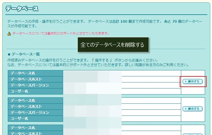Click データベース名 label in second database table

pos(23,101)
